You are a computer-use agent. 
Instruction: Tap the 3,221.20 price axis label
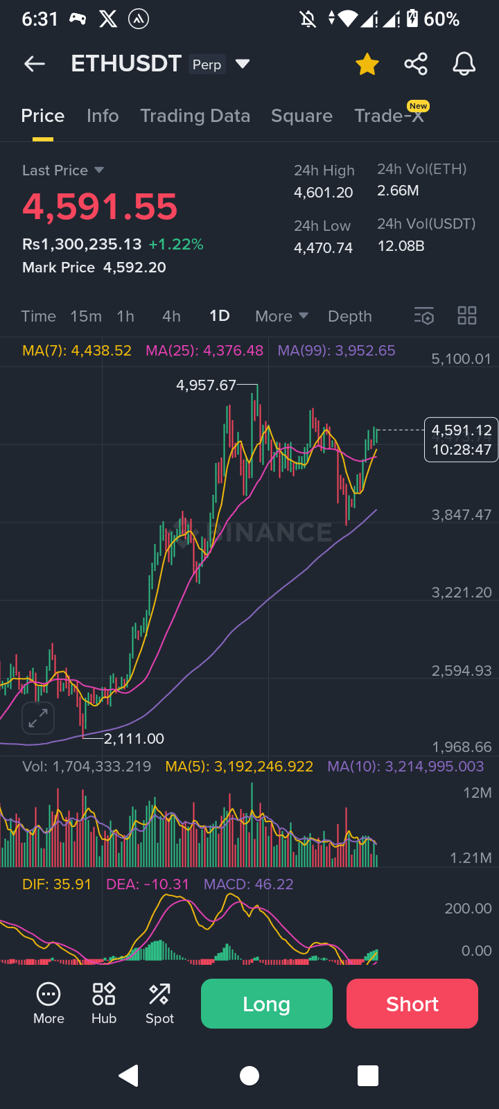coord(461,593)
